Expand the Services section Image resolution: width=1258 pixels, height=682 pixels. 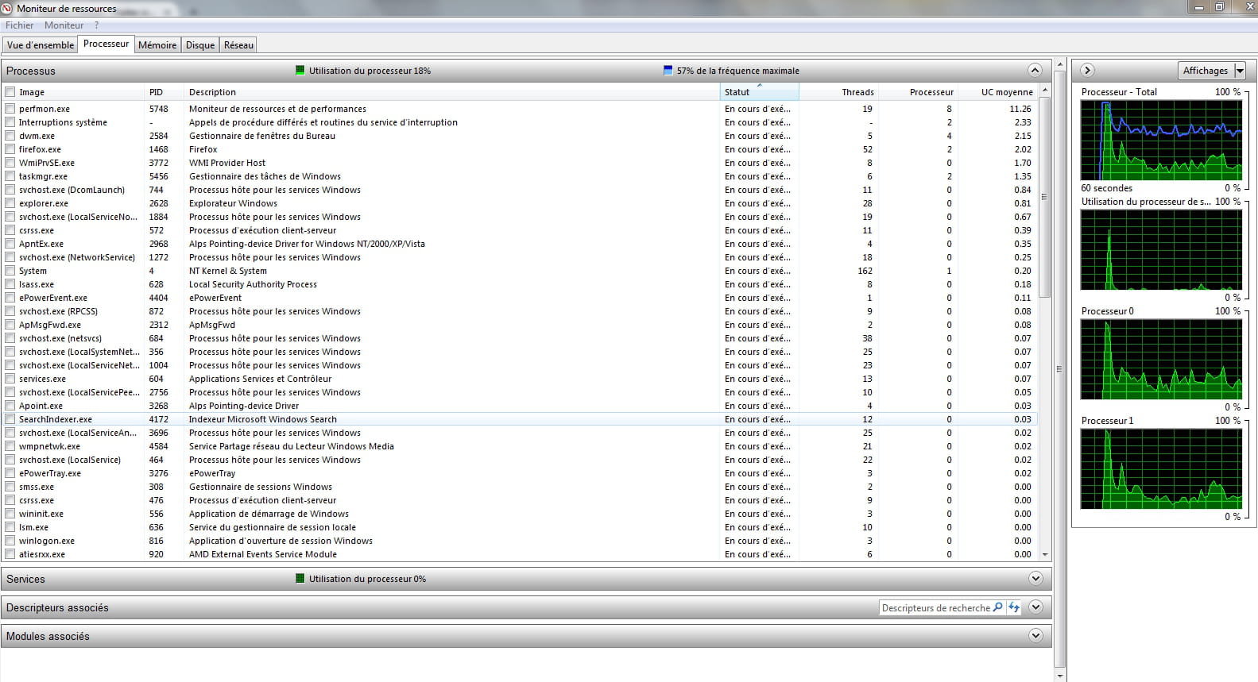coord(1035,579)
